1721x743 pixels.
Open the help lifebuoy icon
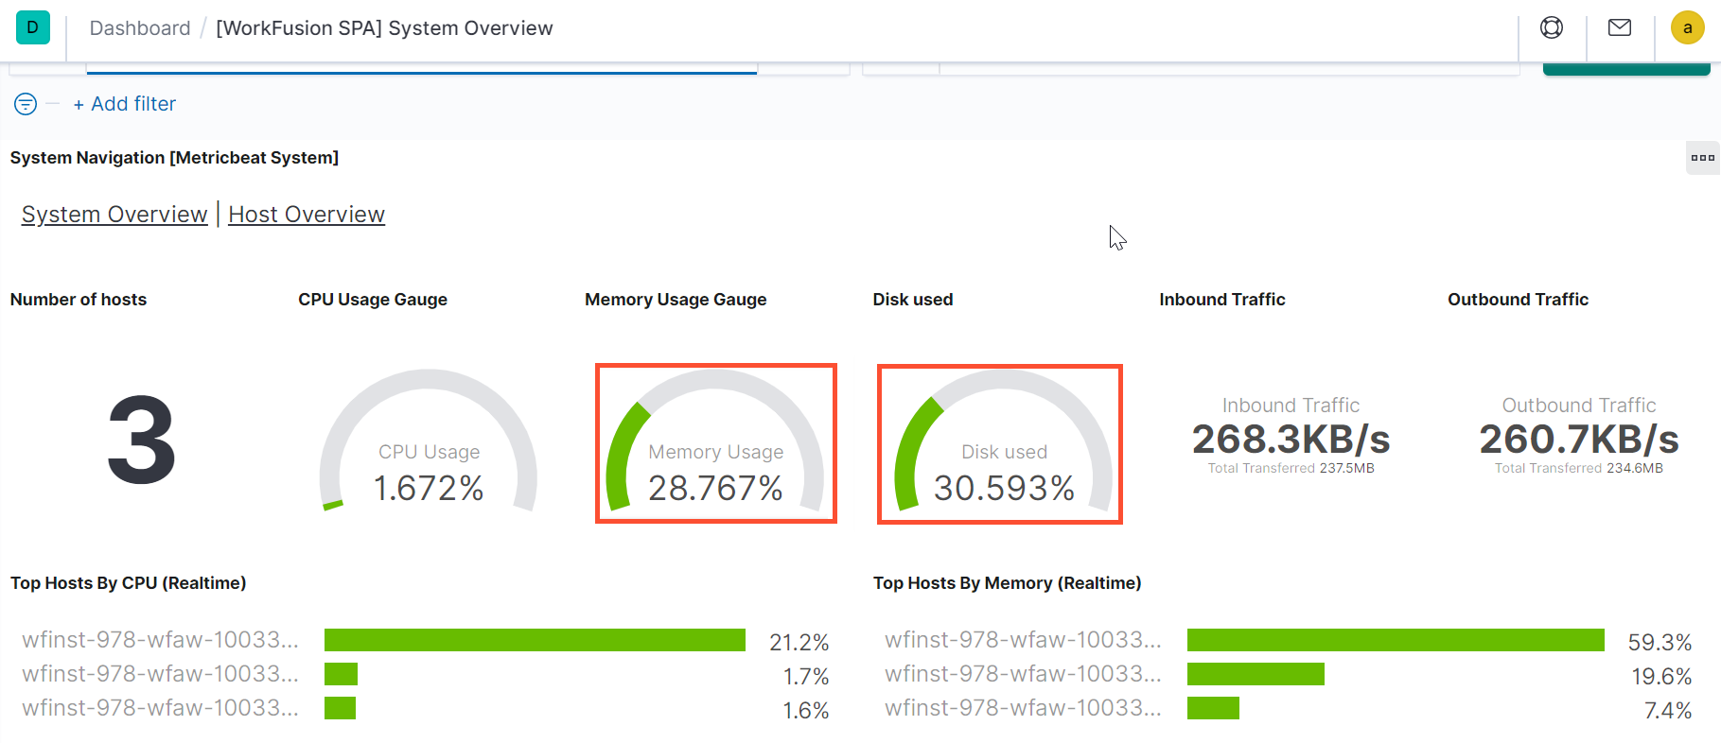tap(1552, 27)
